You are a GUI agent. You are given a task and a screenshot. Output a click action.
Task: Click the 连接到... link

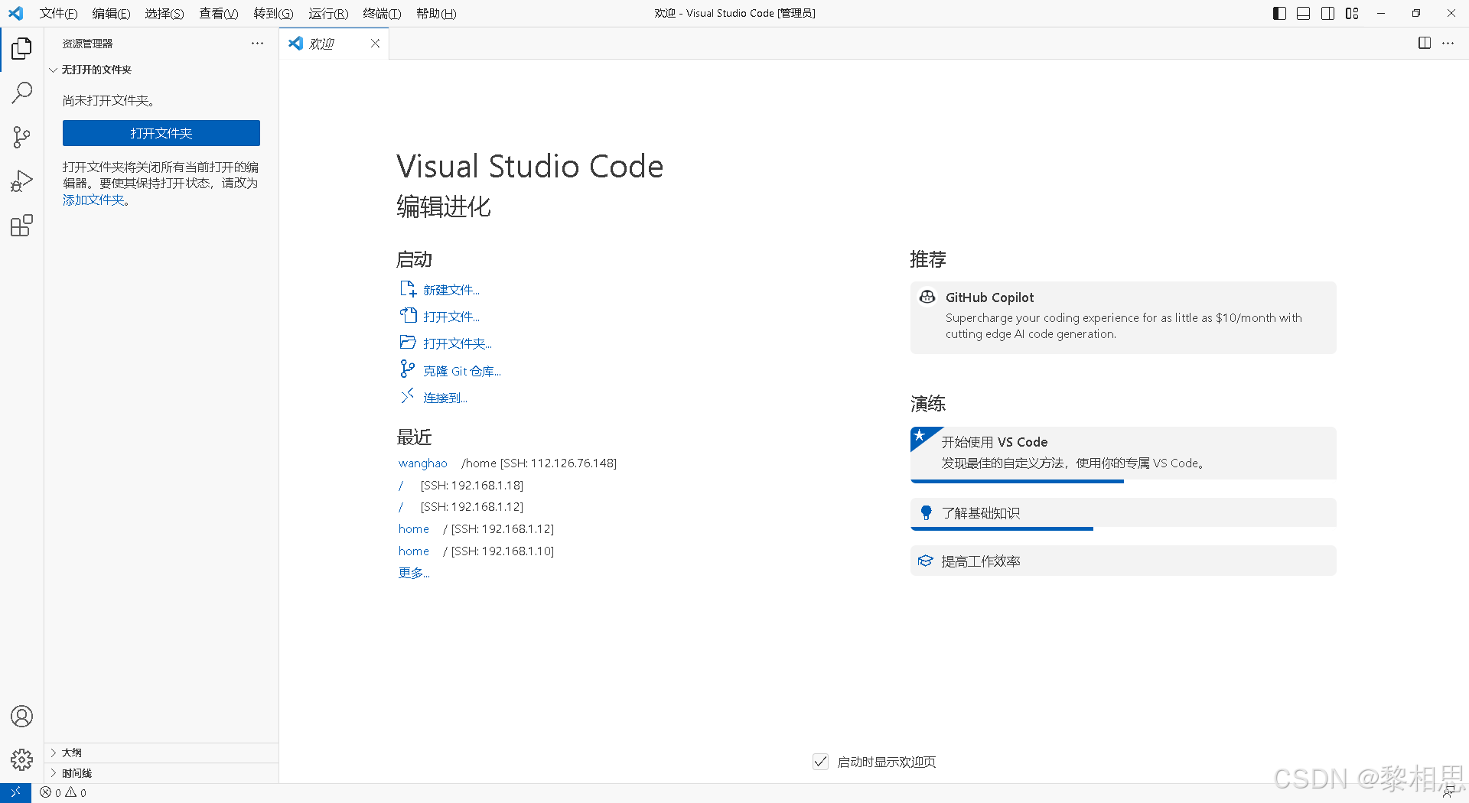pyautogui.click(x=445, y=398)
